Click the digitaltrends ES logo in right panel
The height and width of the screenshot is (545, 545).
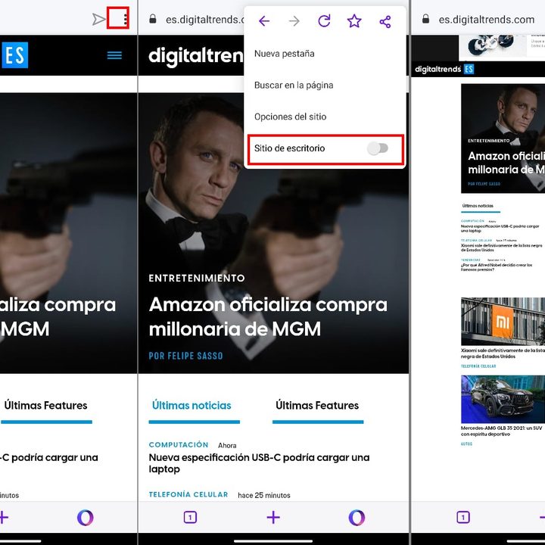[444, 69]
